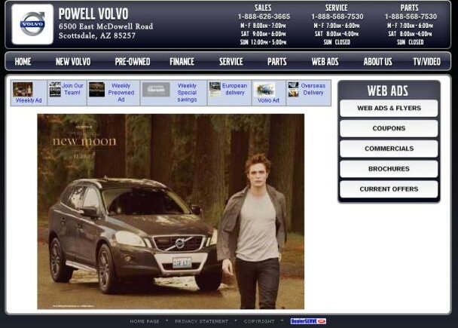Click the COMMERCIALS sidebar button
Image resolution: width=458 pixels, height=328 pixels.
pyautogui.click(x=389, y=149)
